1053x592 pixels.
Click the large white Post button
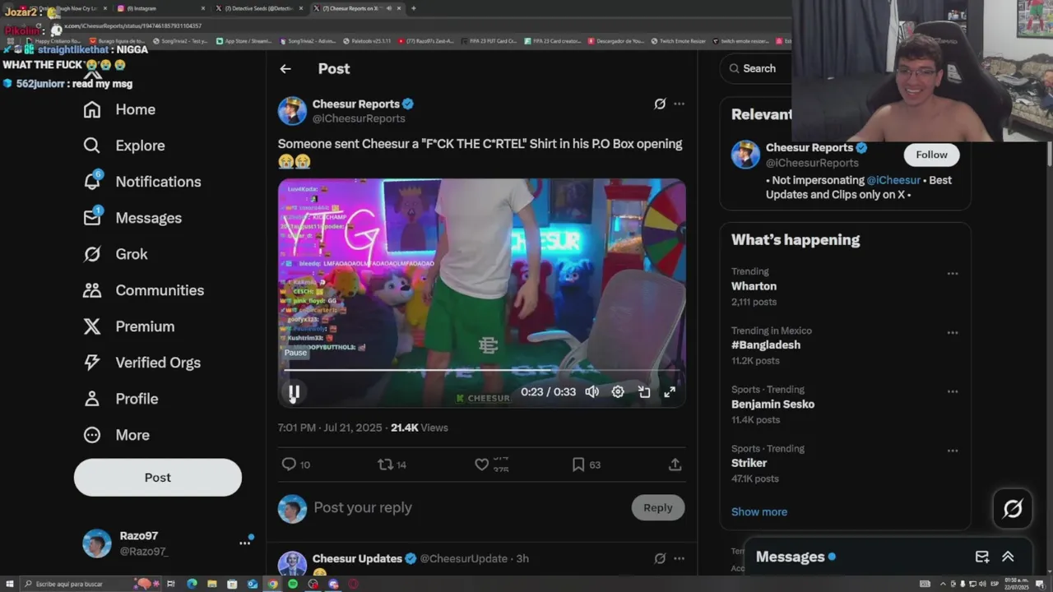(x=158, y=478)
